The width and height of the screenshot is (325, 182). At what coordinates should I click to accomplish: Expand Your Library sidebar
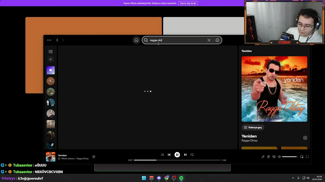tap(51, 52)
